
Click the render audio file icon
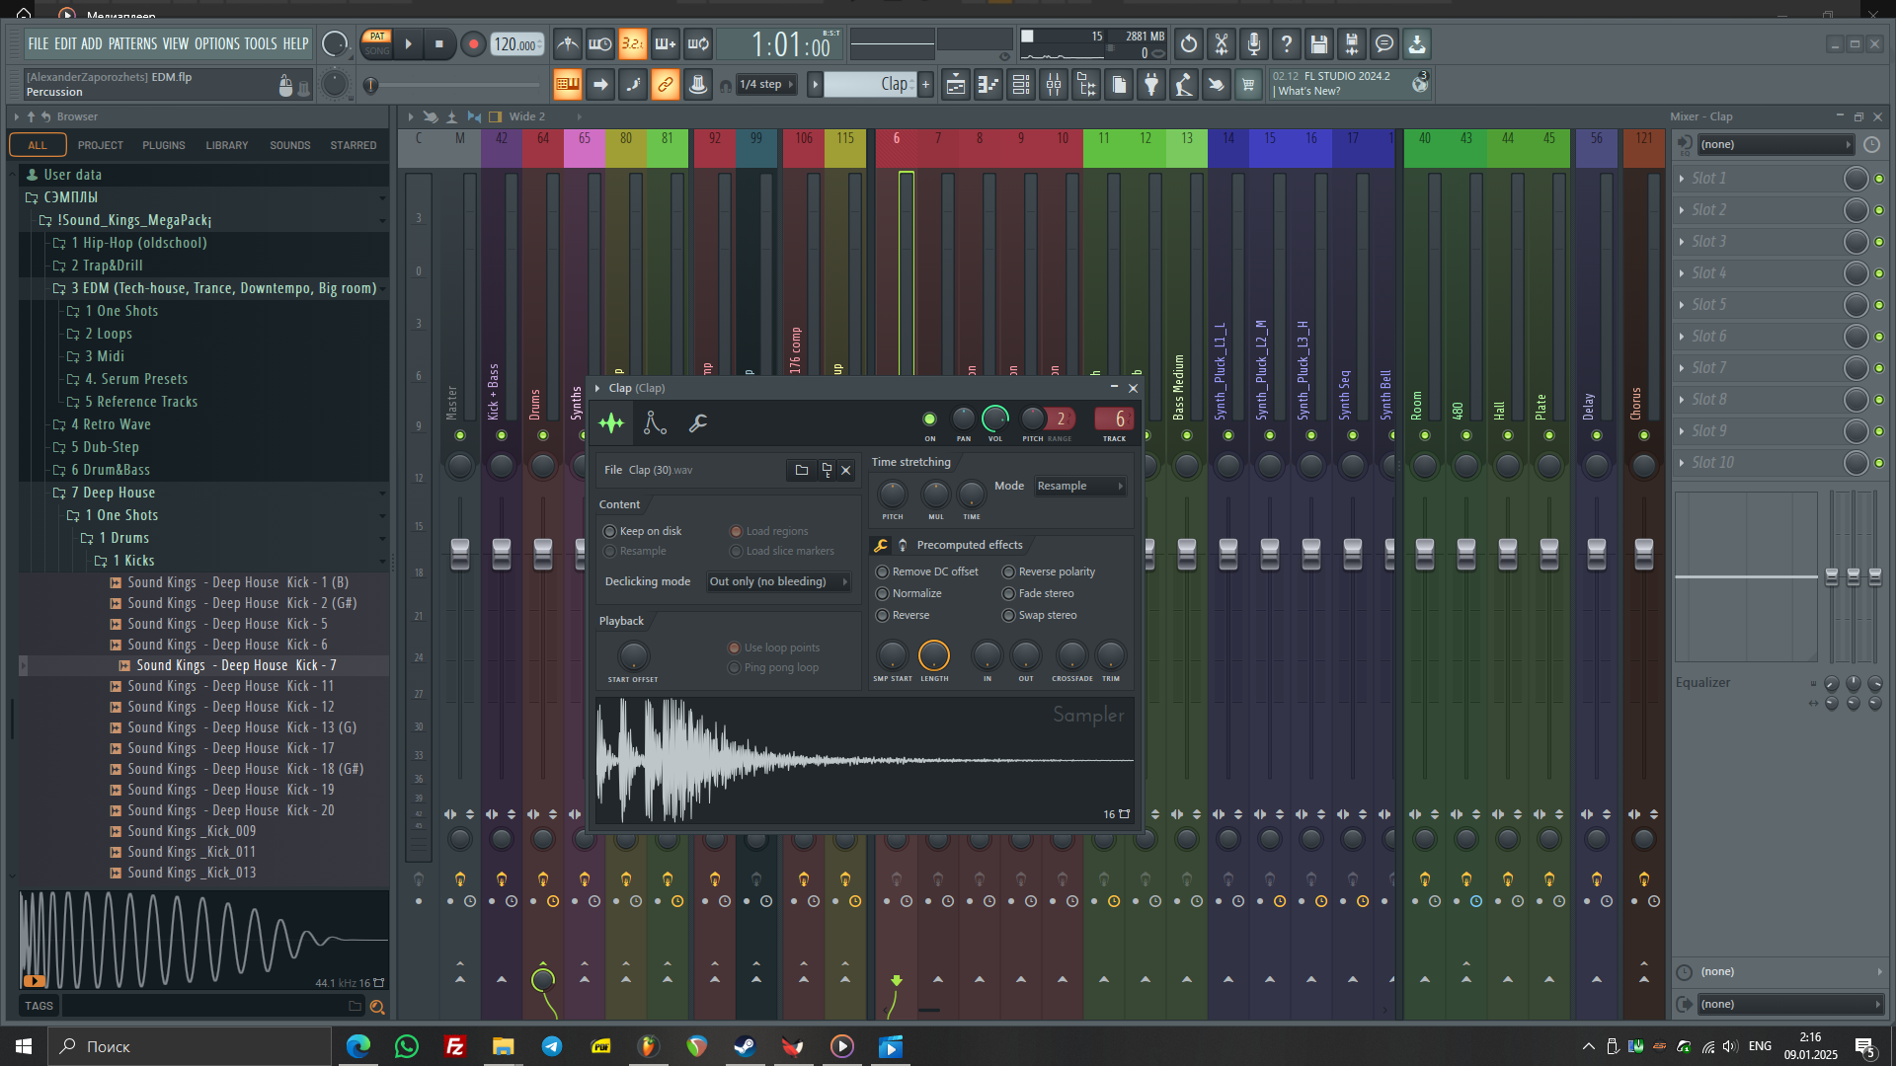tap(1352, 43)
